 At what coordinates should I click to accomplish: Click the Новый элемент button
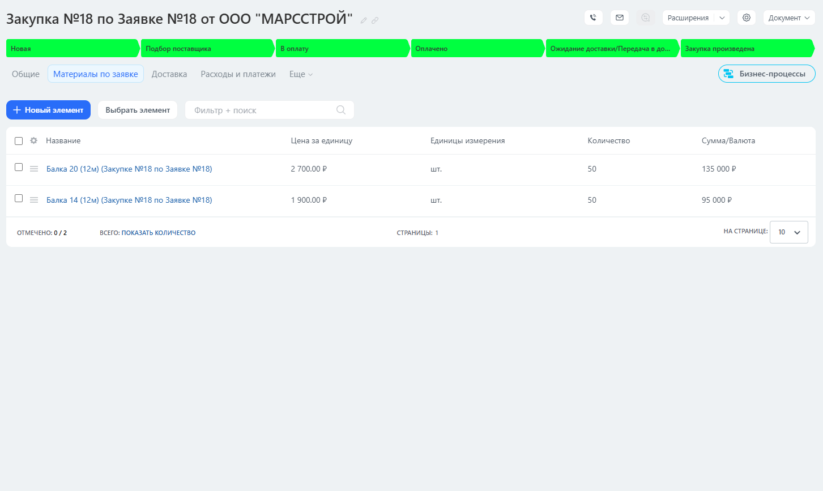pyautogui.click(x=48, y=110)
